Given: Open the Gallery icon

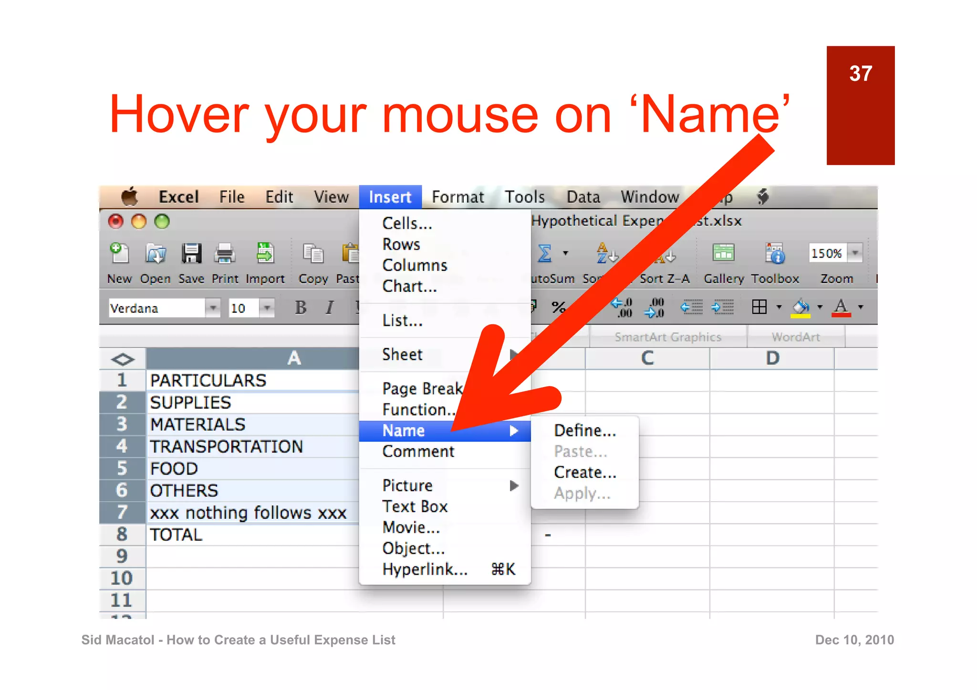Looking at the screenshot, I should click(723, 253).
